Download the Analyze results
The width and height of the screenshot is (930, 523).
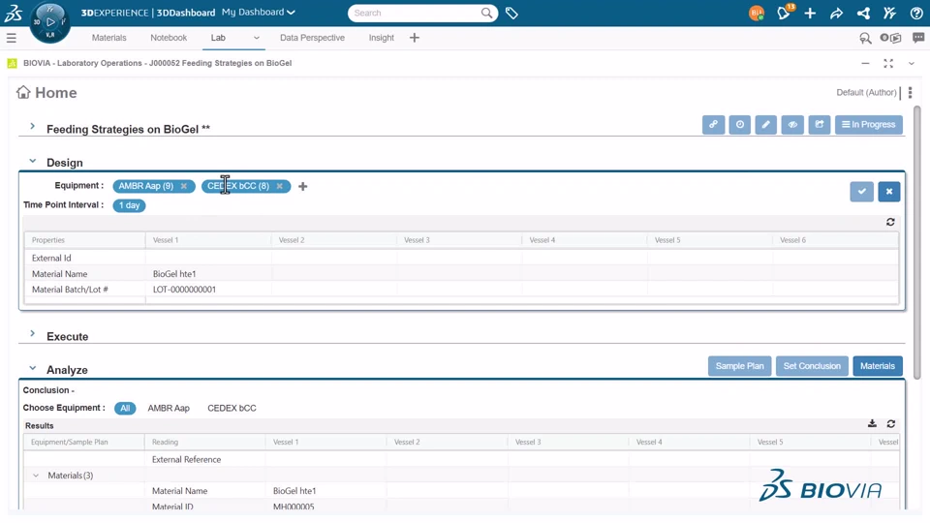click(x=872, y=423)
